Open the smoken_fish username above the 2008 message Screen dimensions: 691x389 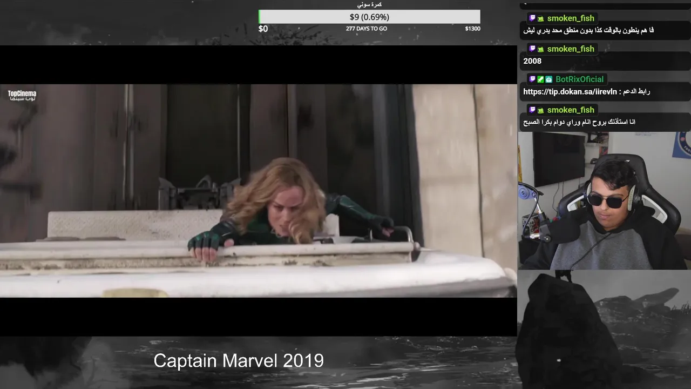571,49
